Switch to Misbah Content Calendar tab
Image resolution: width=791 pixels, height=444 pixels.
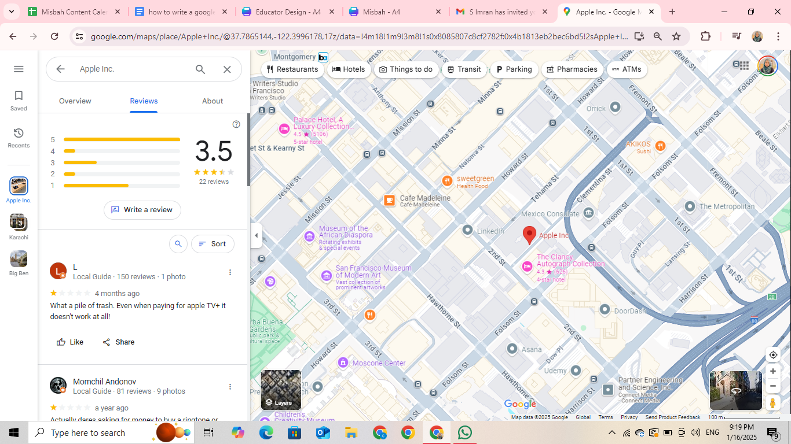click(x=75, y=12)
